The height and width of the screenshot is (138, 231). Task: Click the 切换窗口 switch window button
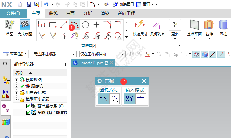tap(123, 4)
